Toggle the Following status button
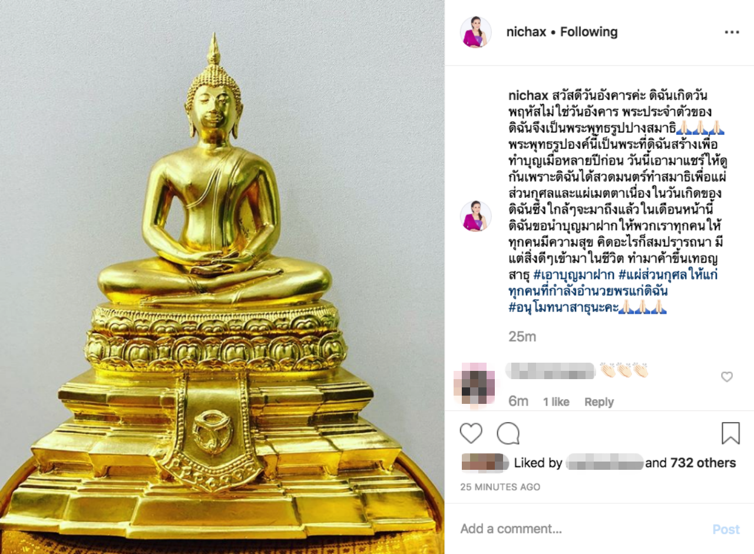Screen dimensions: 754x554 (589, 32)
